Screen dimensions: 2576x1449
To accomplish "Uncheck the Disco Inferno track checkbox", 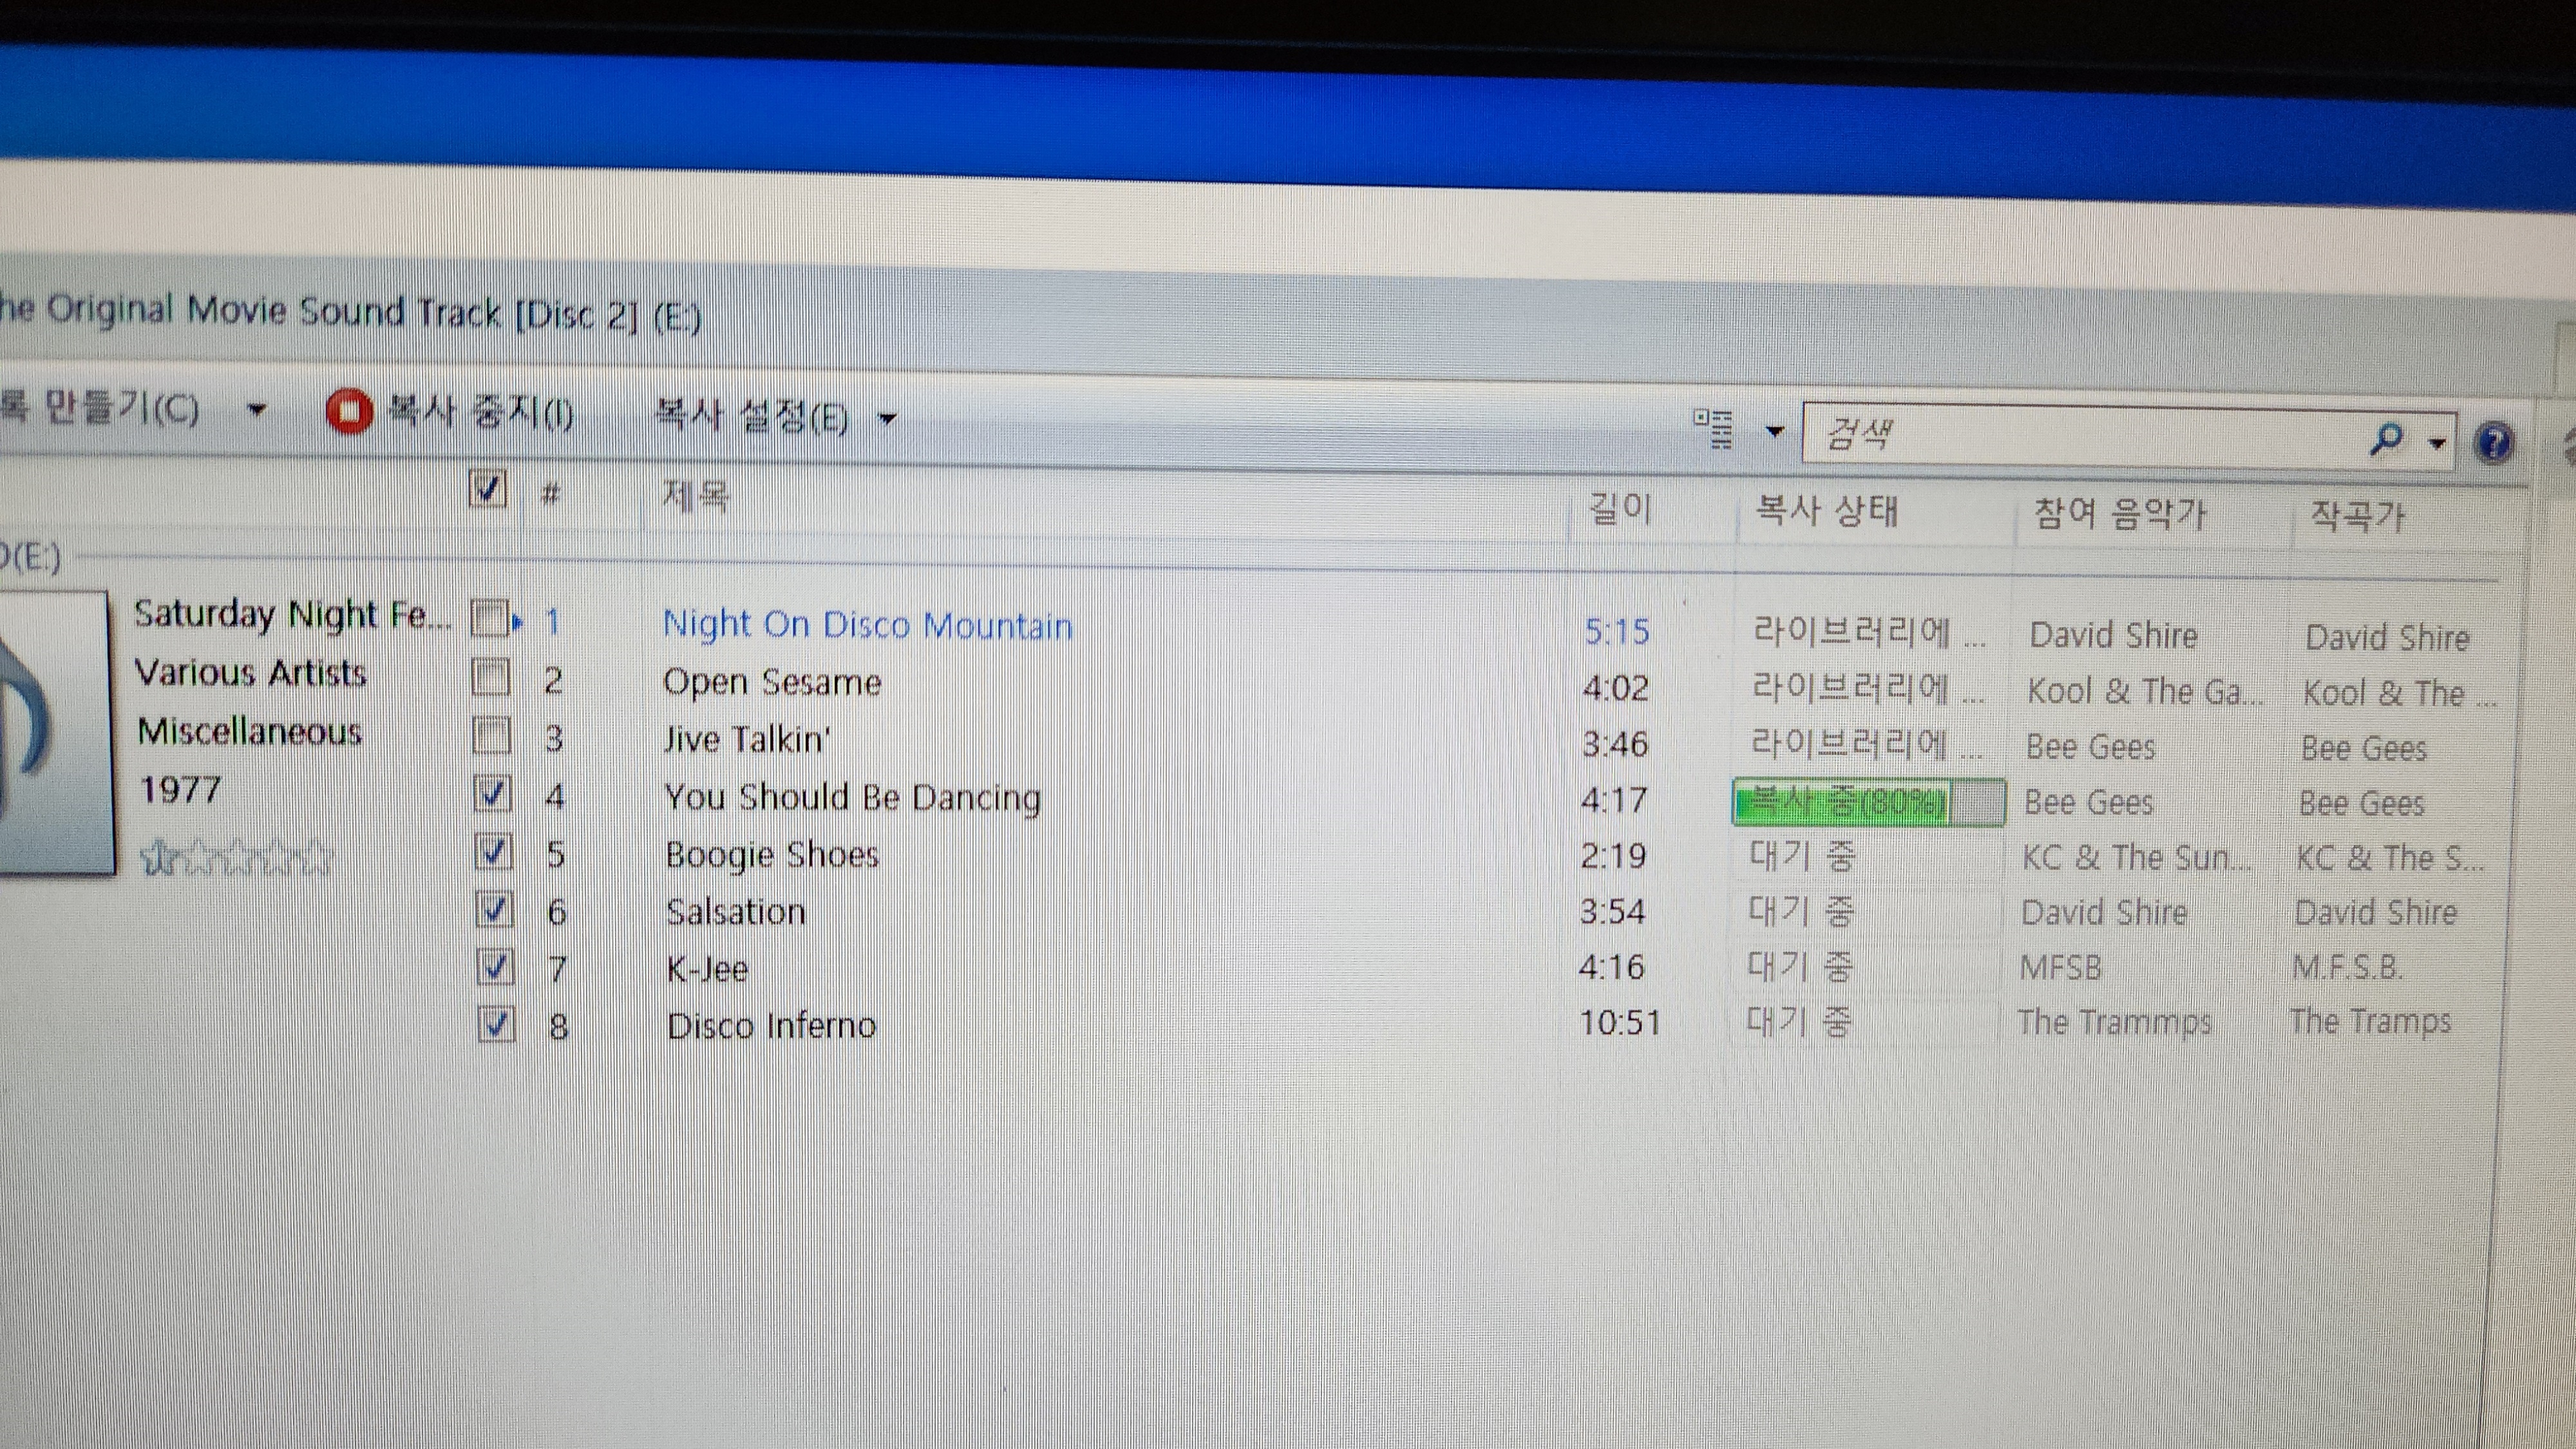I will 497,1024.
